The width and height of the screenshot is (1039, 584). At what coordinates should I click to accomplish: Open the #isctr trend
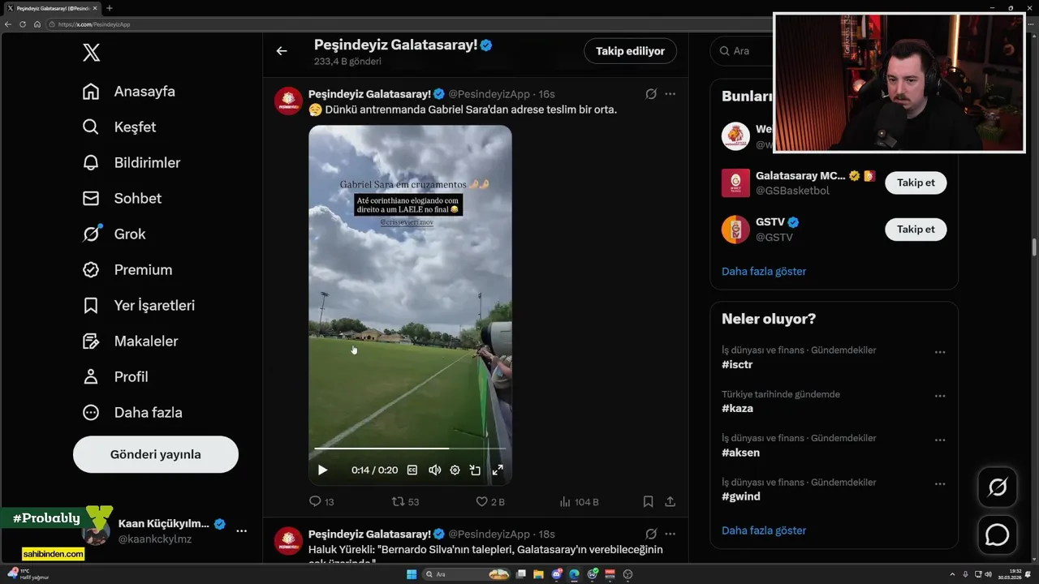coord(737,365)
